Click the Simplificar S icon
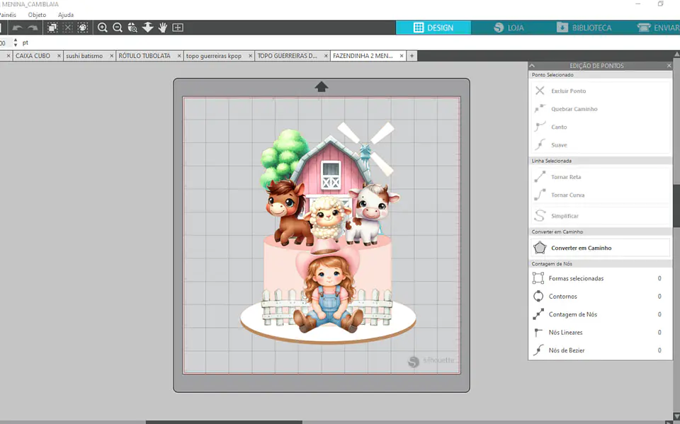The width and height of the screenshot is (680, 424). [540, 215]
